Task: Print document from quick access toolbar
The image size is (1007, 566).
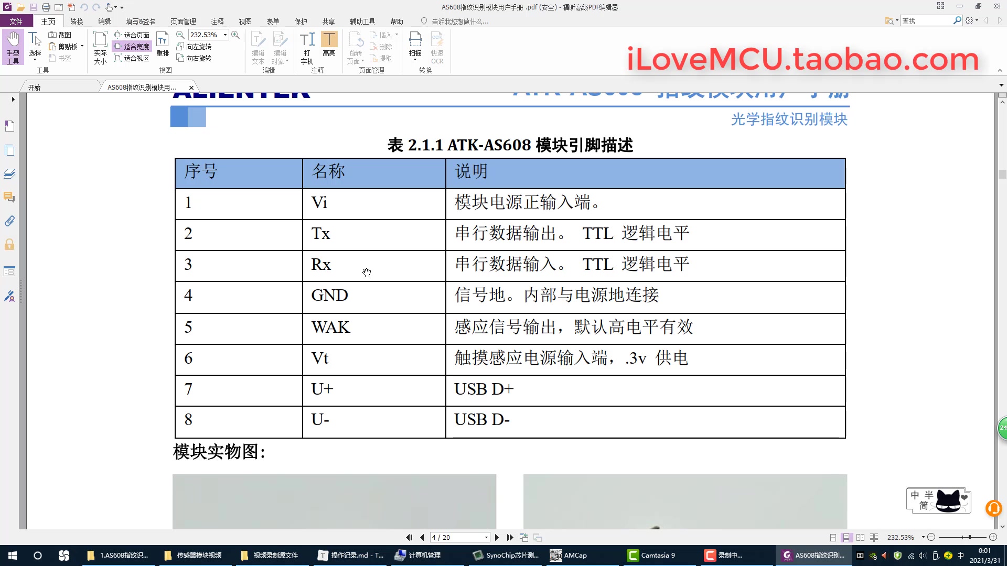Action: [46, 7]
